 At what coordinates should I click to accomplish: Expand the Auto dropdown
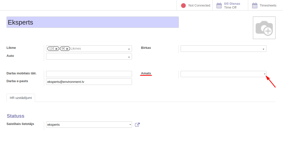[x=129, y=57]
